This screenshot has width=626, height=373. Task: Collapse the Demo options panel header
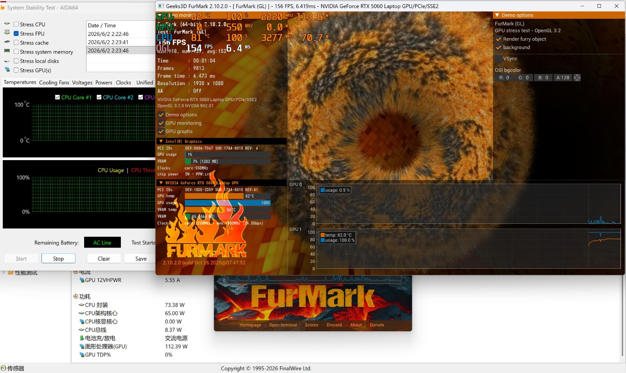(x=497, y=15)
